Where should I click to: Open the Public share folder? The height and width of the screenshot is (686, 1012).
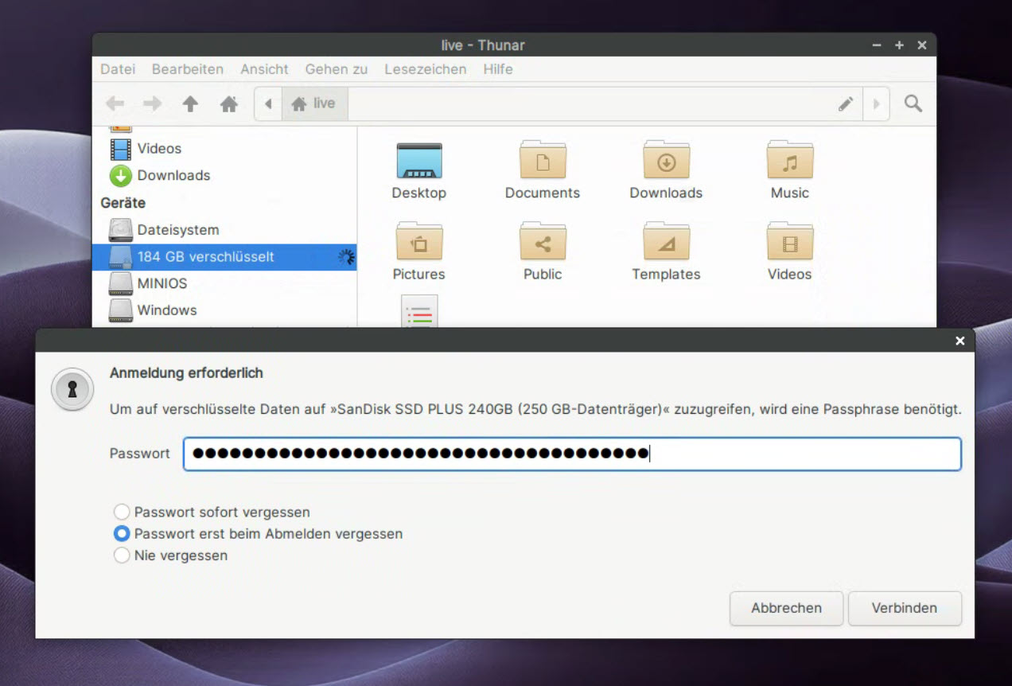point(543,243)
